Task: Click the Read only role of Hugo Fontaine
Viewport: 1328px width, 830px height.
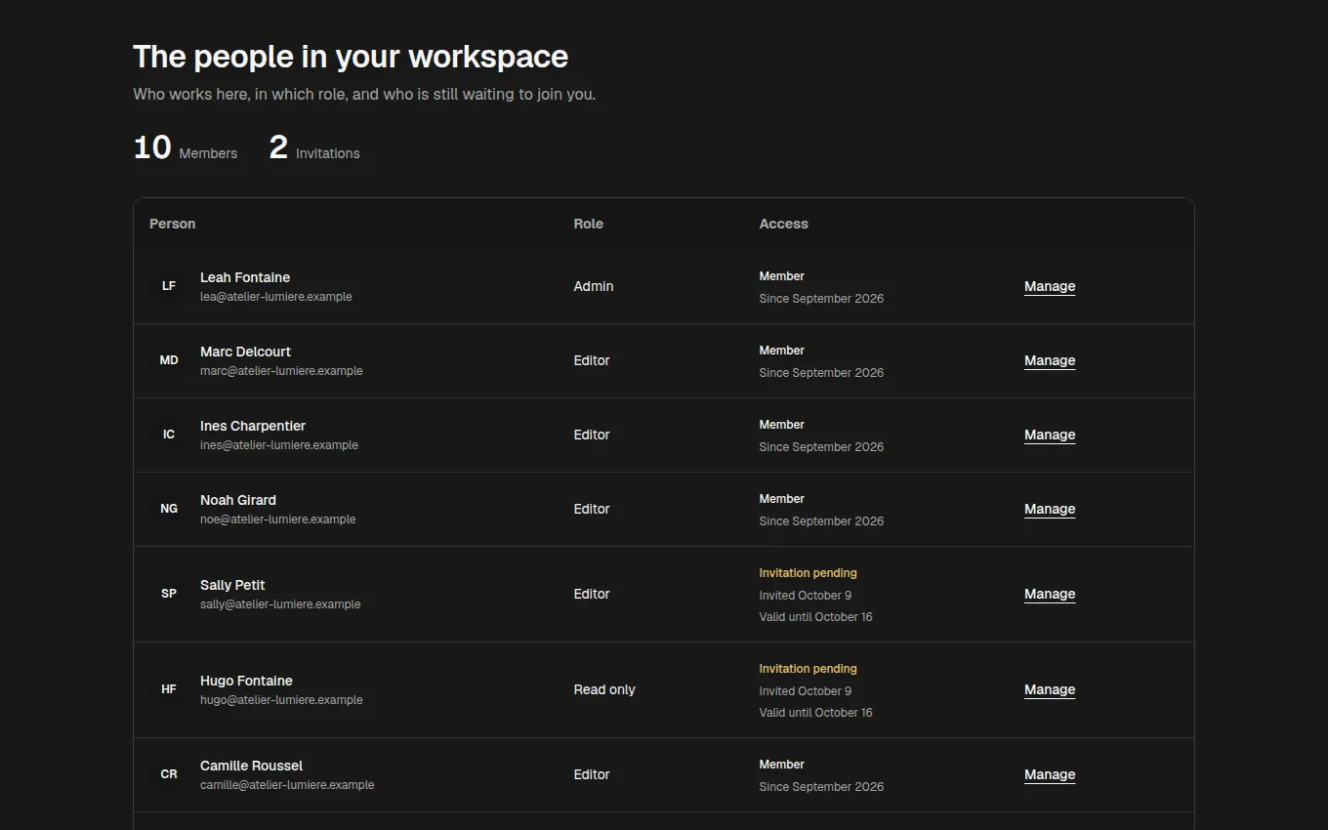Action: [604, 689]
